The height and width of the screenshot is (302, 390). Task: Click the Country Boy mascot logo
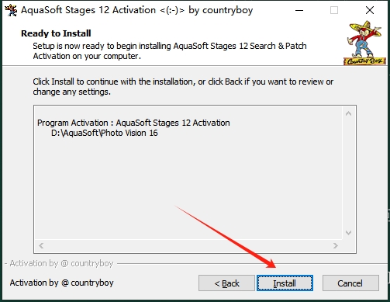coord(365,43)
